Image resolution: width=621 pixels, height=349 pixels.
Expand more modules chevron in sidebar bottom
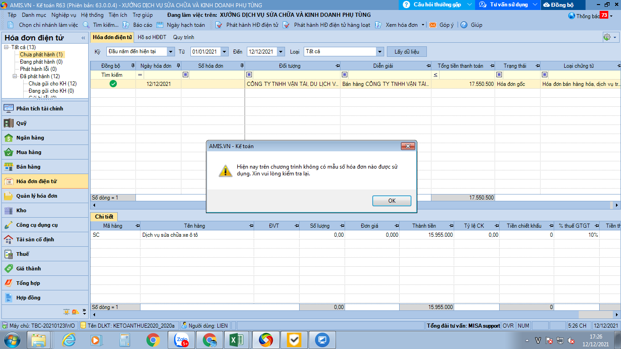pos(84,311)
